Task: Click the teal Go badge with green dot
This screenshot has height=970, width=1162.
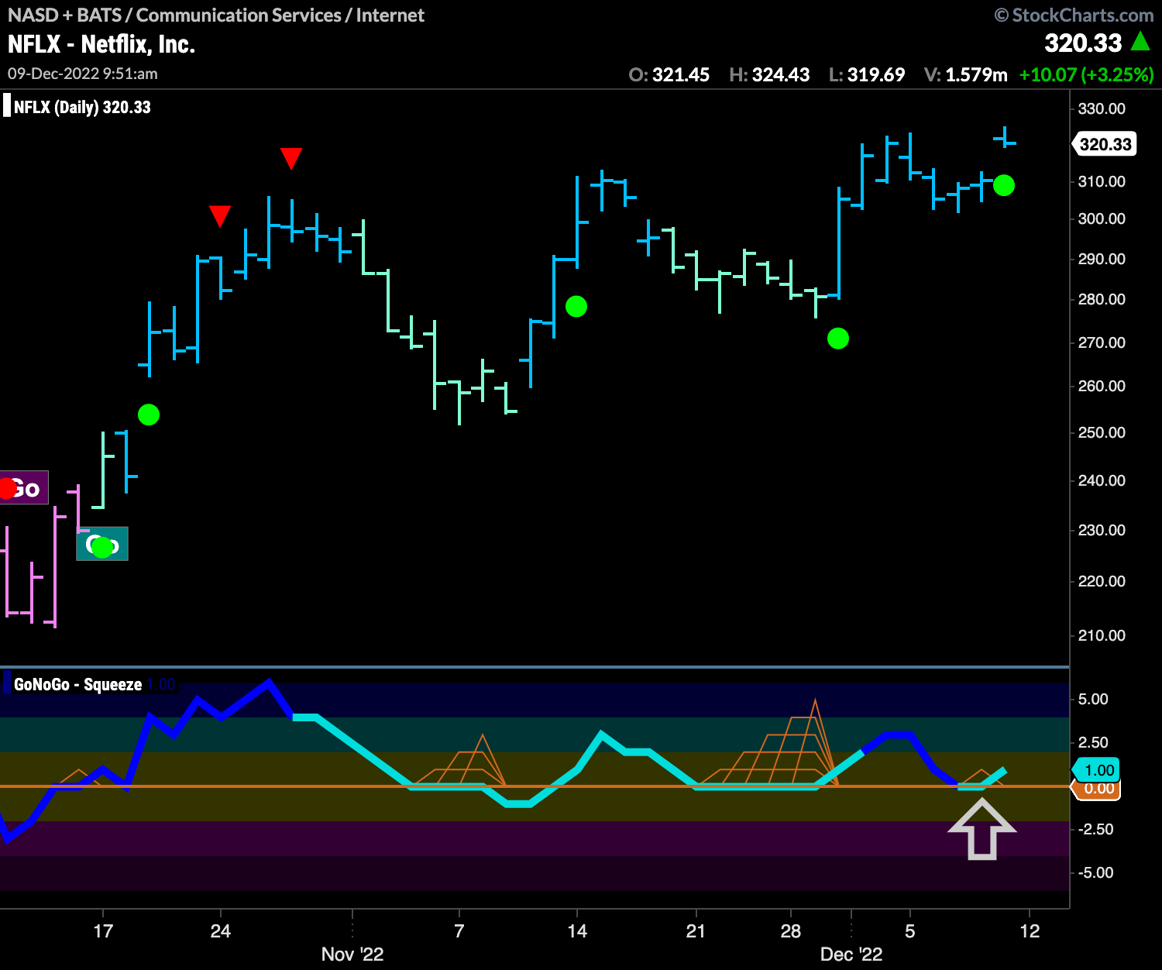Action: 102,544
